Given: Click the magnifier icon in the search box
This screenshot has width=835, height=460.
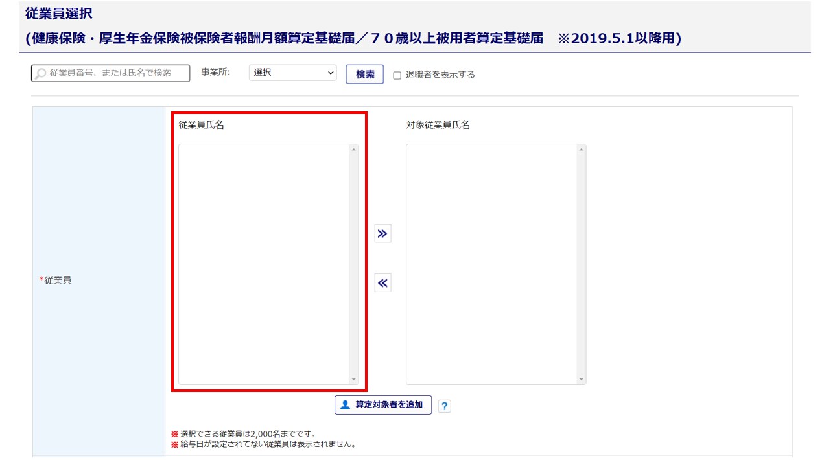Looking at the screenshot, I should (41, 74).
